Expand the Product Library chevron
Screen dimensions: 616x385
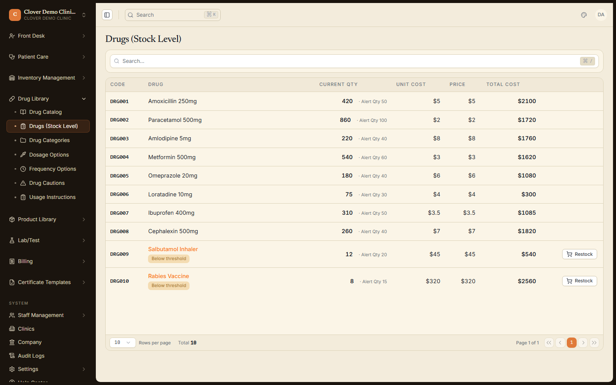pyautogui.click(x=84, y=219)
